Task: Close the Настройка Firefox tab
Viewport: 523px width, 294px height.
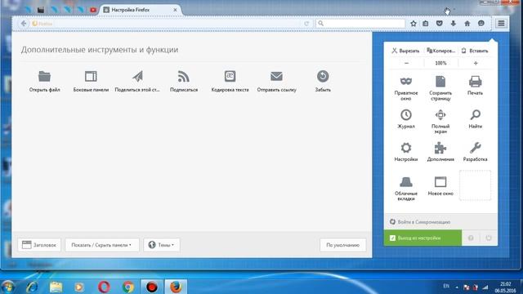Action: 175,10
